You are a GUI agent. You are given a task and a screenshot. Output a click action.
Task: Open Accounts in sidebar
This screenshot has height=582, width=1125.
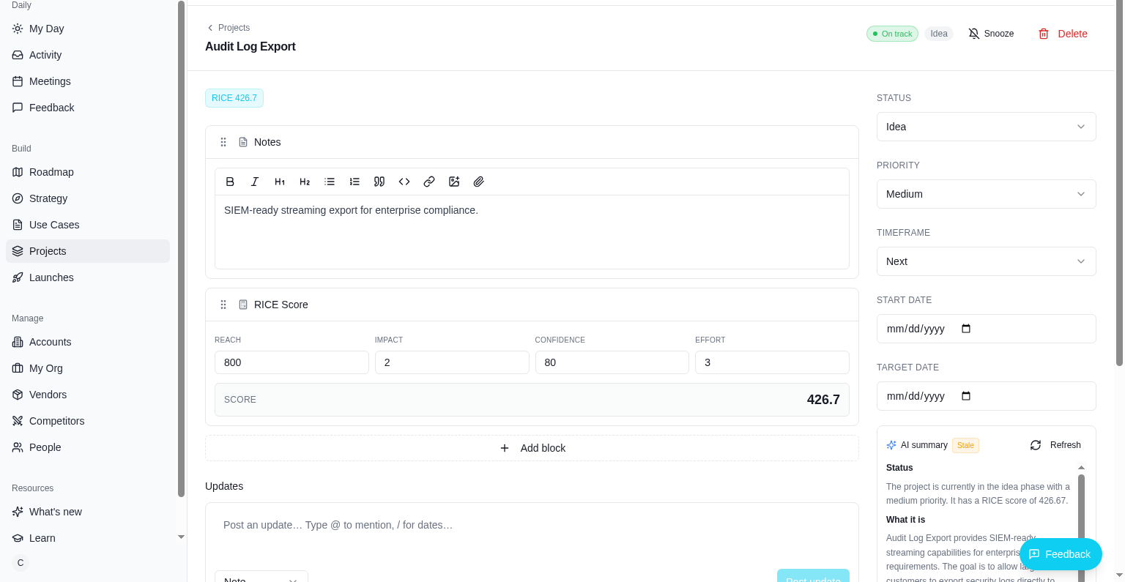(x=88, y=342)
